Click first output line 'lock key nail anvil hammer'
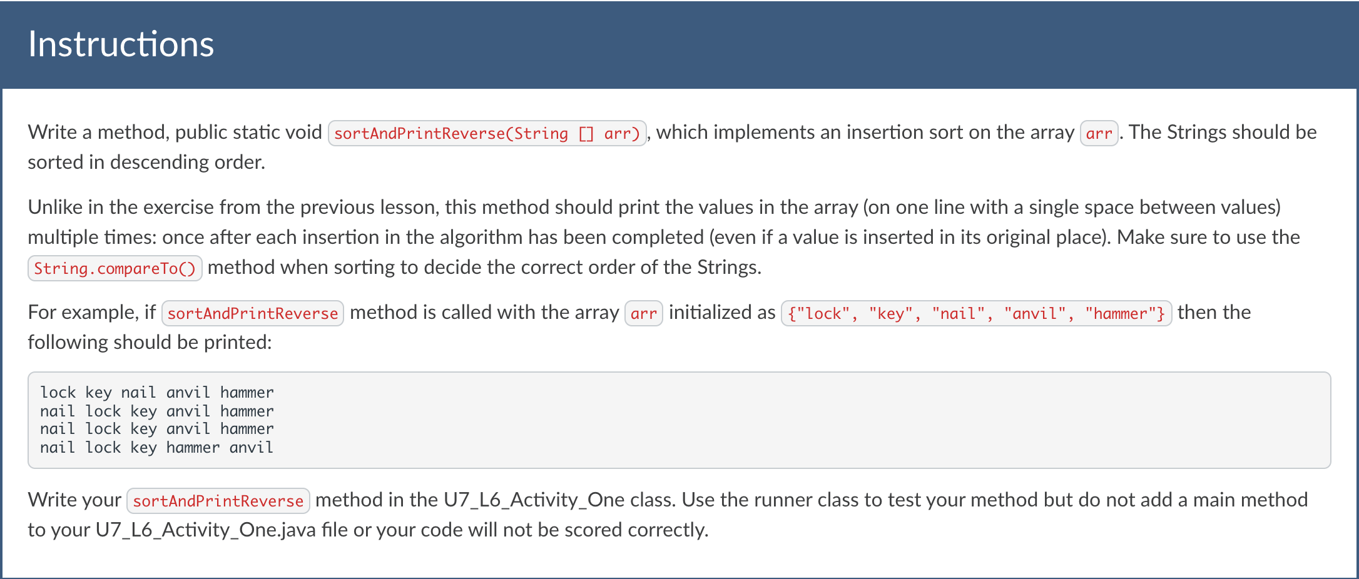Screen dimensions: 1359x579 [x=156, y=393]
